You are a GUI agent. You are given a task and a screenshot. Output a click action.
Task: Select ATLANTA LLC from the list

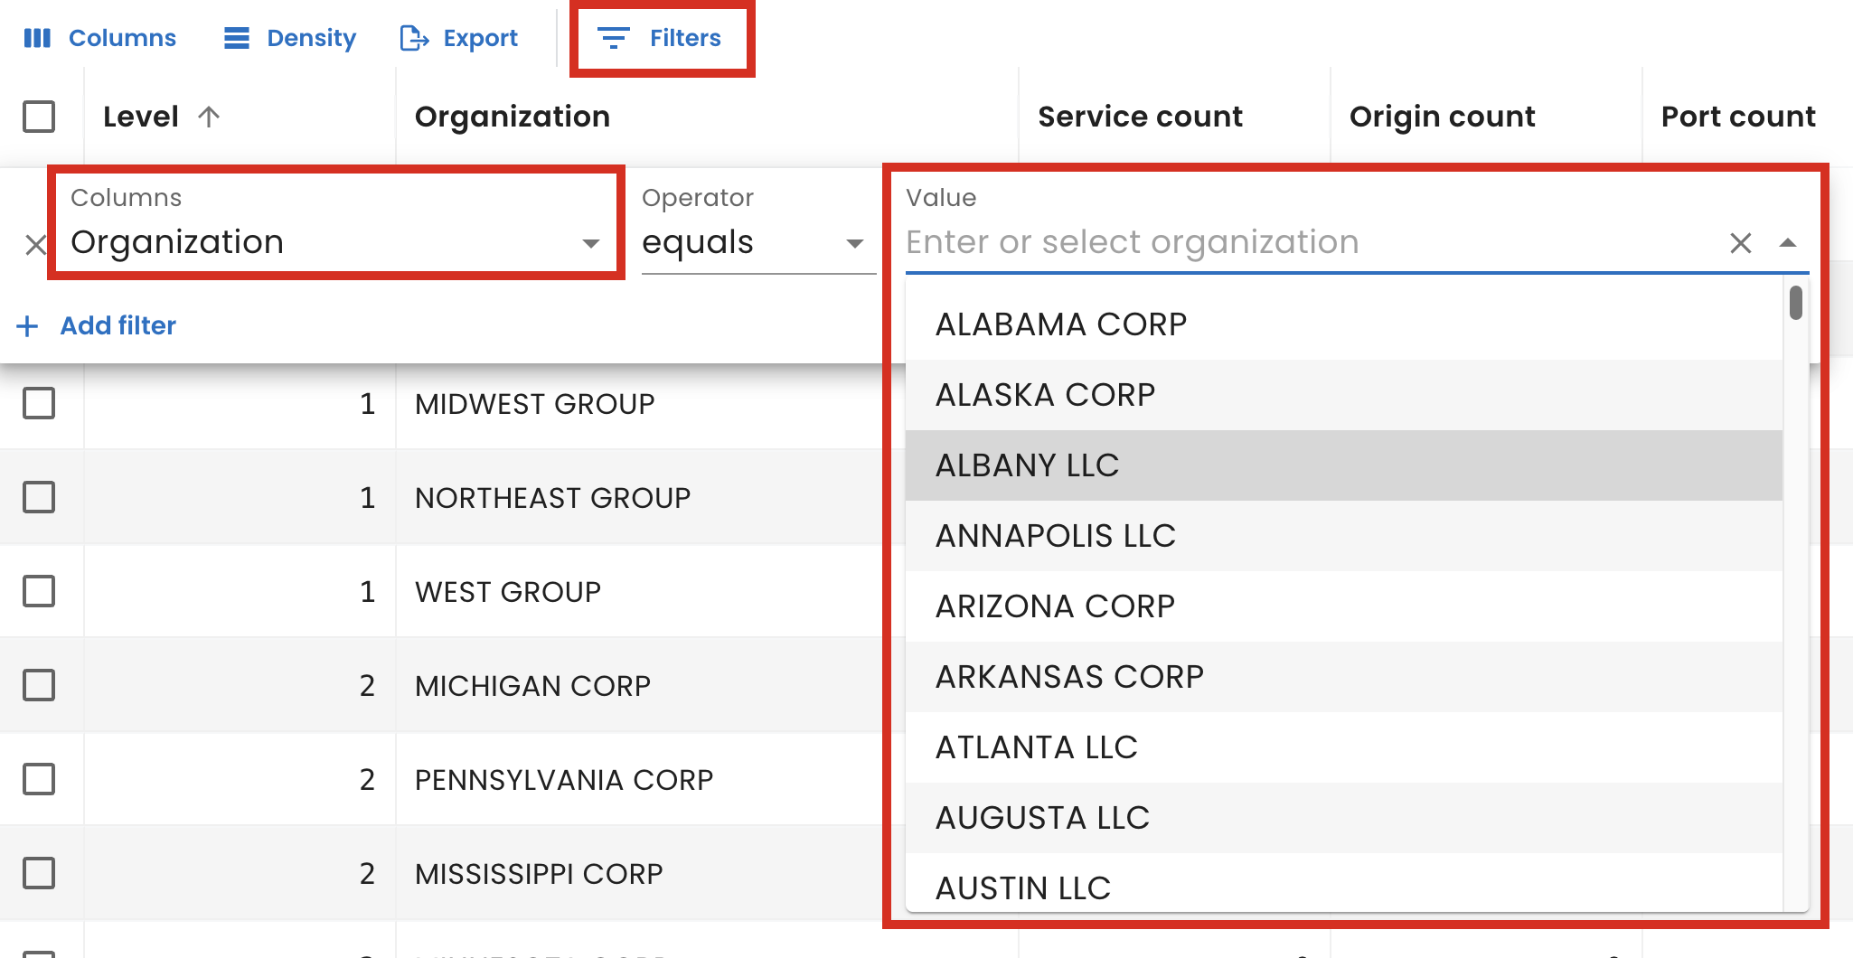click(1344, 747)
